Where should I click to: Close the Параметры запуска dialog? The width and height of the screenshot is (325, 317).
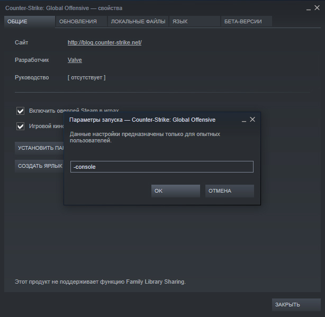[252, 120]
